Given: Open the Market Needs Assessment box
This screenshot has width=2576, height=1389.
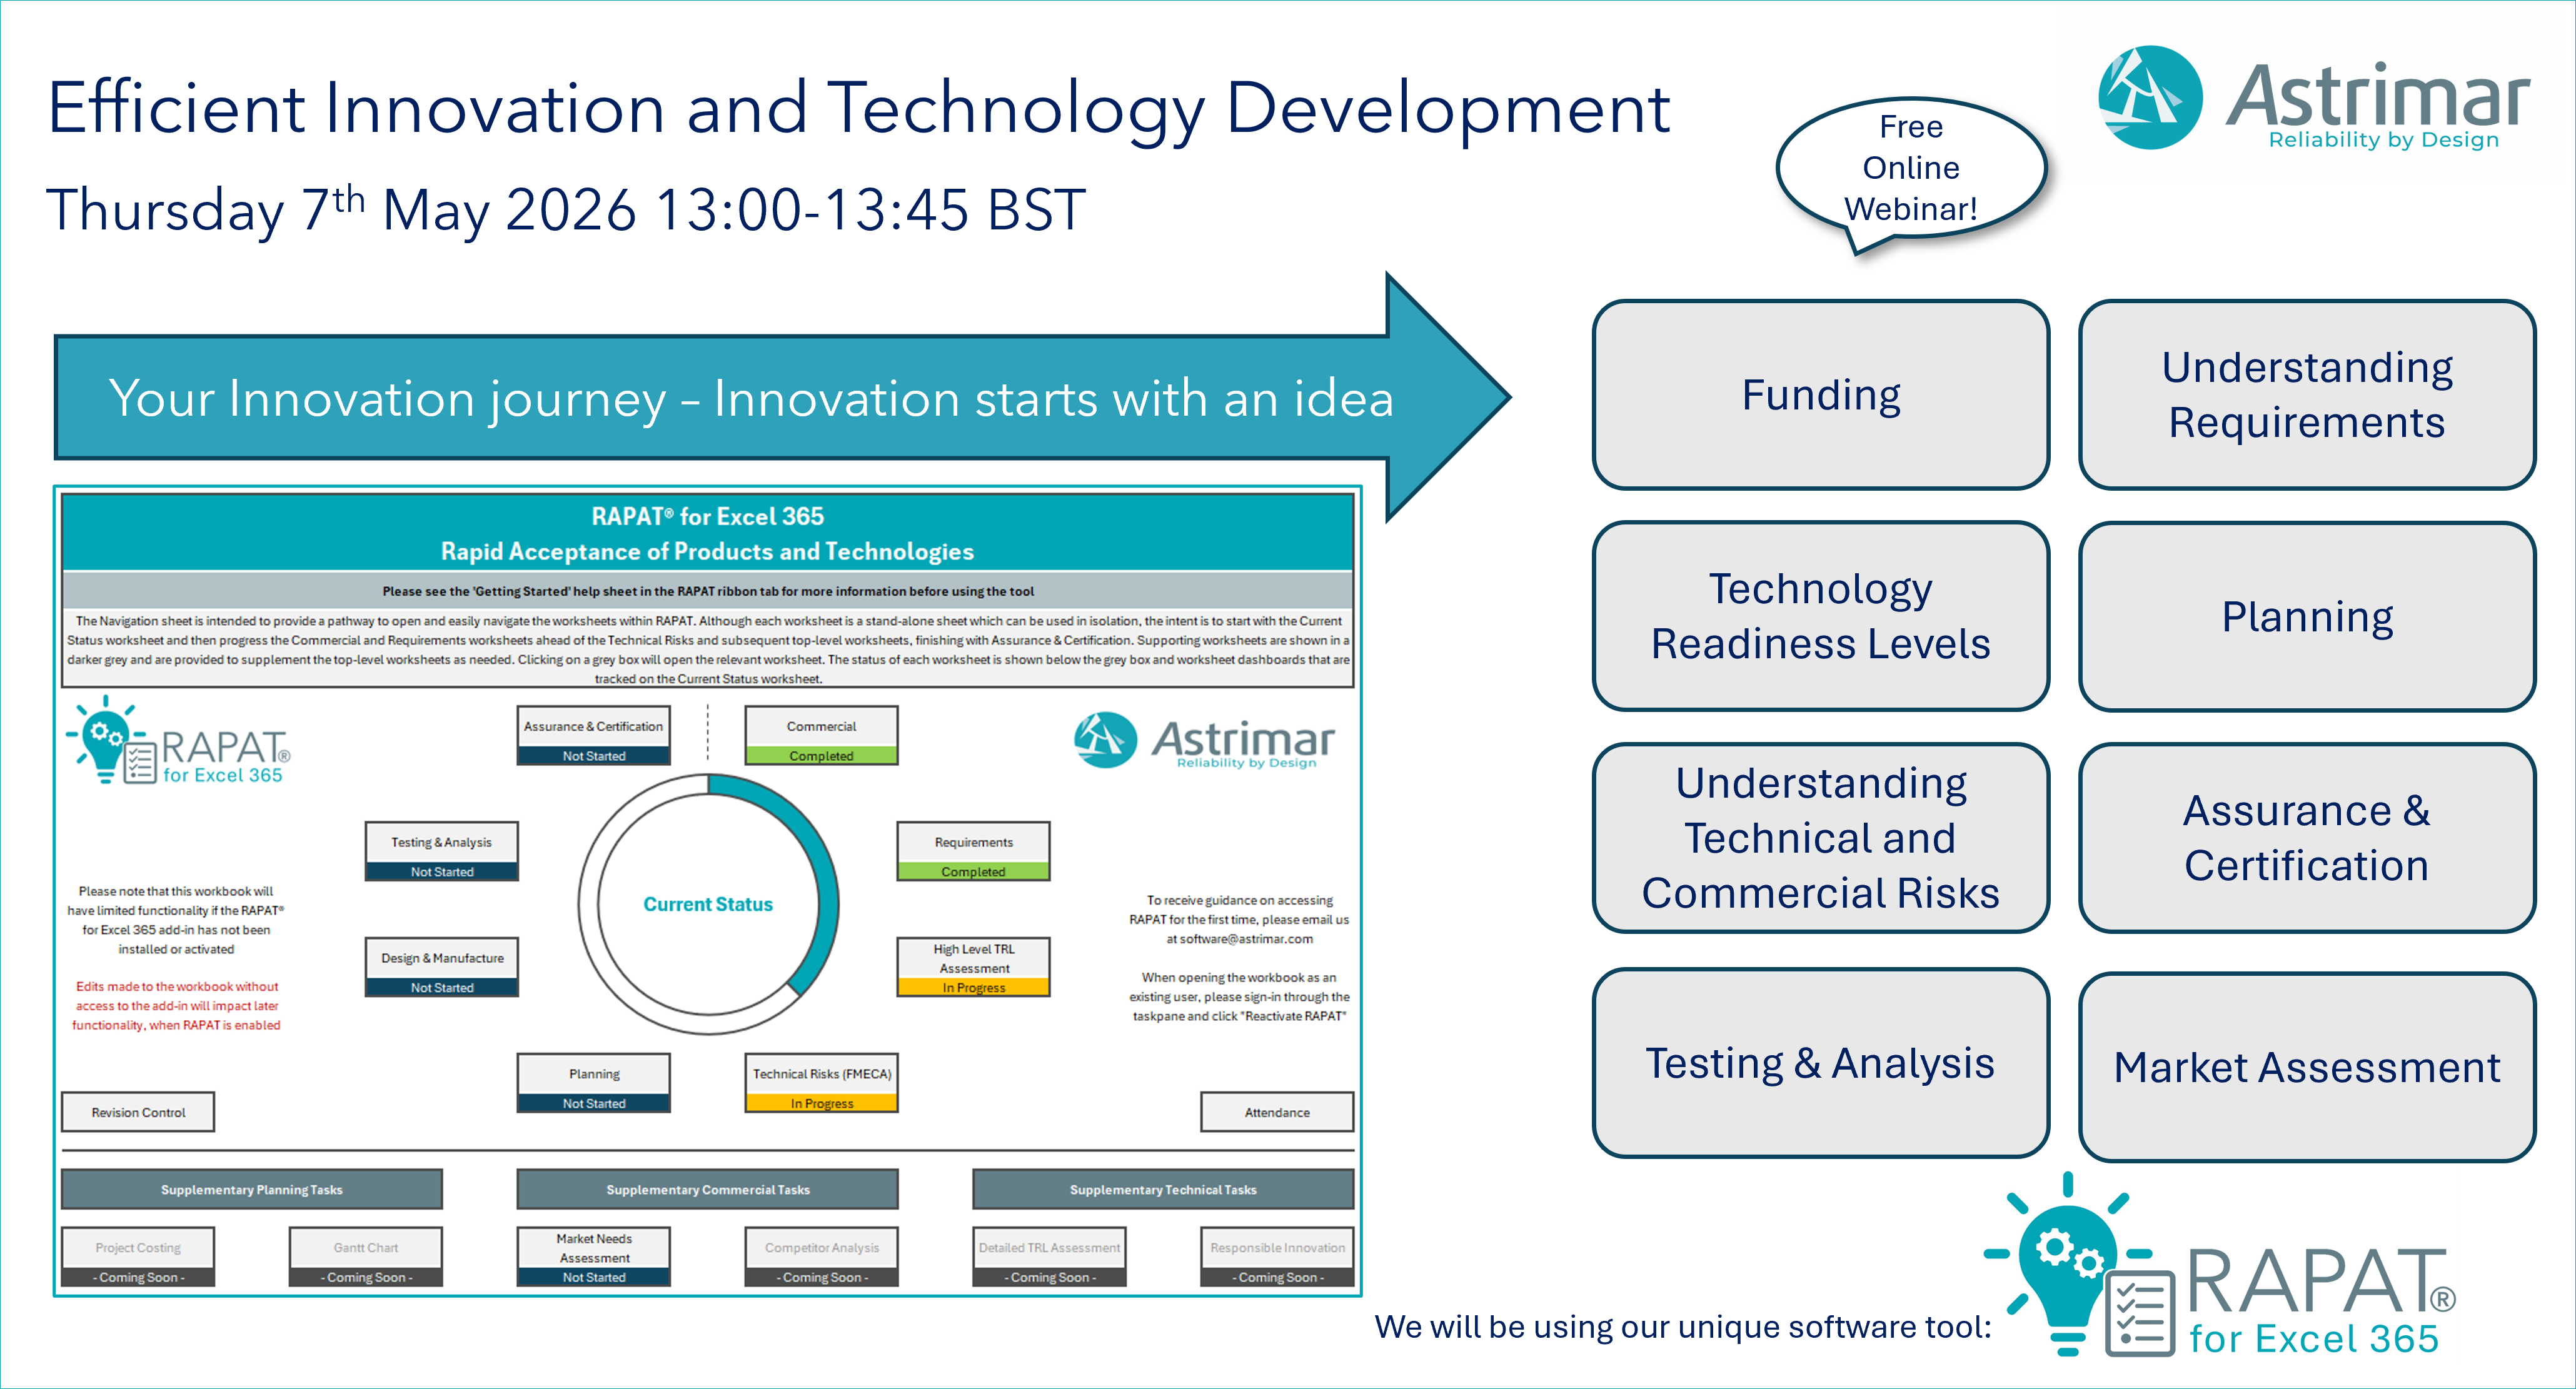Looking at the screenshot, I should (593, 1257).
